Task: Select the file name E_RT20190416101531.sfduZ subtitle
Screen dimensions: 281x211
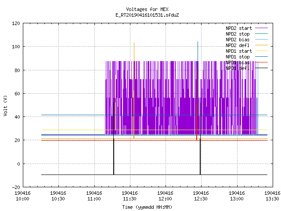Action: [x=147, y=15]
